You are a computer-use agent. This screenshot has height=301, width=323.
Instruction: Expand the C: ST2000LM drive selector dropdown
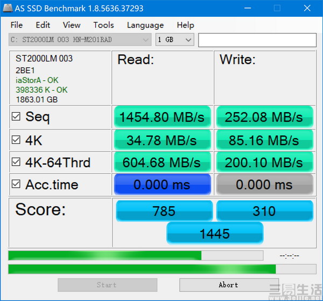point(80,39)
